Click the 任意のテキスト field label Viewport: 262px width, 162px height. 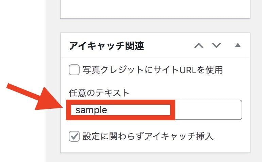tap(99, 93)
